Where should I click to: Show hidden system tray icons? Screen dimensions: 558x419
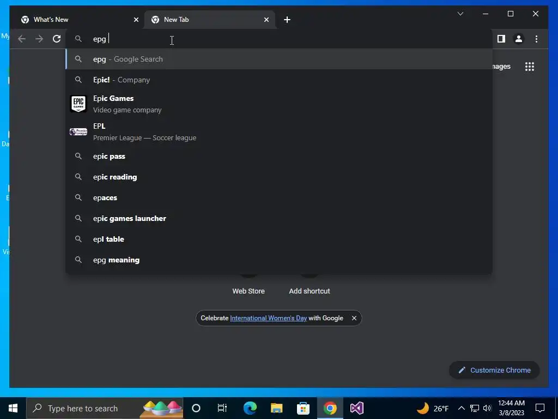461,408
